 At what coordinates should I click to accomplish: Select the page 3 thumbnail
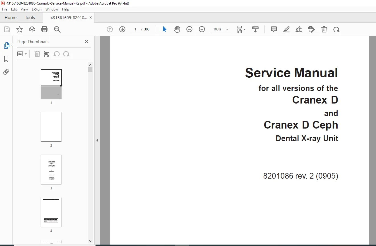click(x=51, y=169)
